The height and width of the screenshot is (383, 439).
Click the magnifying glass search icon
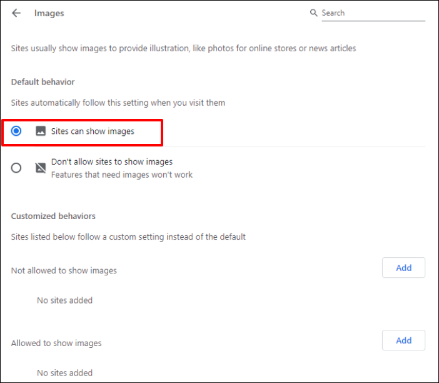tap(314, 13)
